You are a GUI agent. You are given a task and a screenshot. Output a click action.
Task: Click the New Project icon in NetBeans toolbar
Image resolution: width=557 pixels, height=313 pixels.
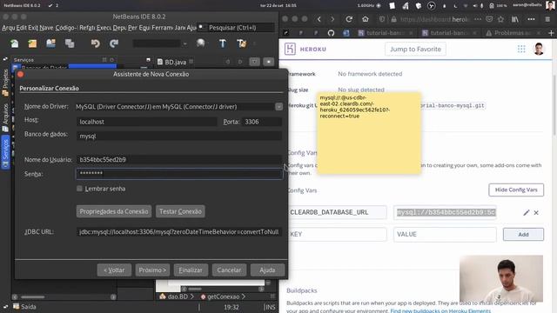[x=32, y=43]
